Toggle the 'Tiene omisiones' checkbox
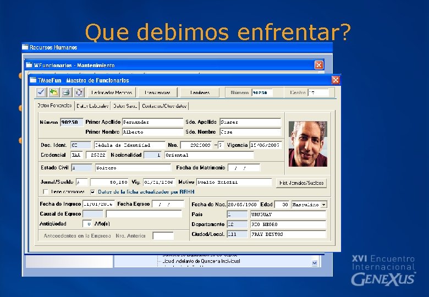Image resolution: width=429 pixels, height=297 pixels. click(x=46, y=192)
